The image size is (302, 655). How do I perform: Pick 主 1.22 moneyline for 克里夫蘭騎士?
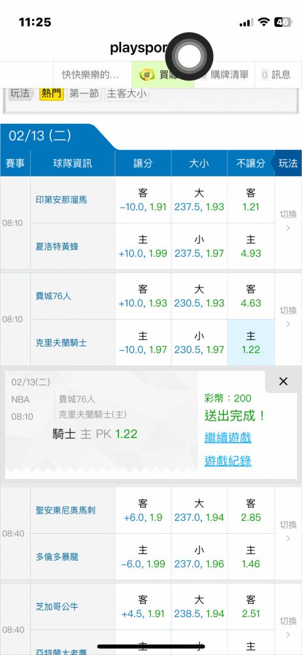coord(251,343)
